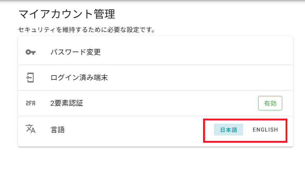Click the 言語 text label
305x170 pixels.
click(58, 130)
